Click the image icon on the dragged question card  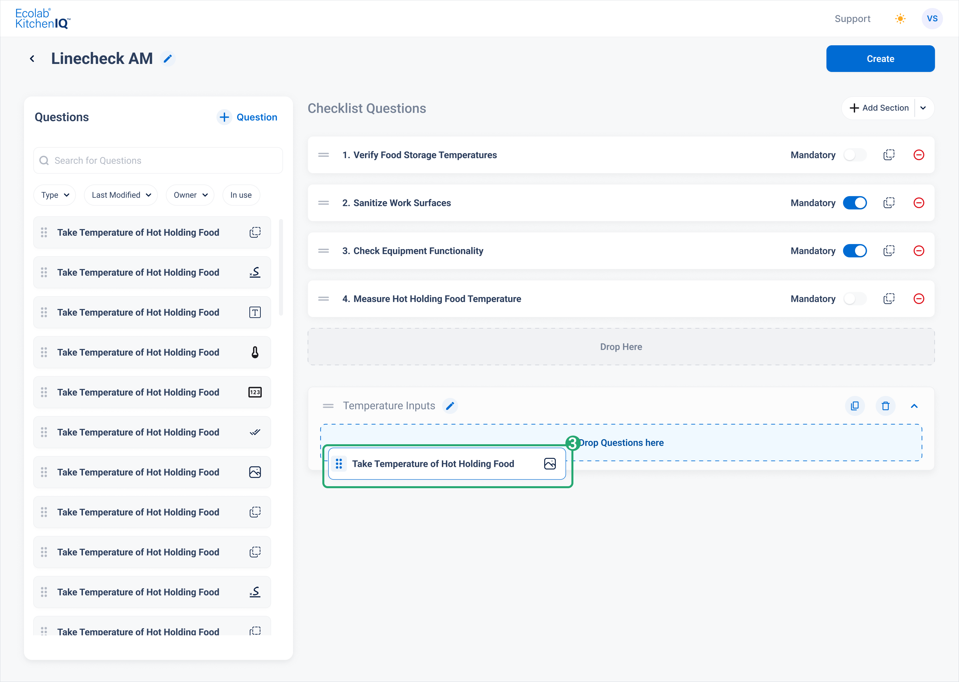tap(550, 464)
